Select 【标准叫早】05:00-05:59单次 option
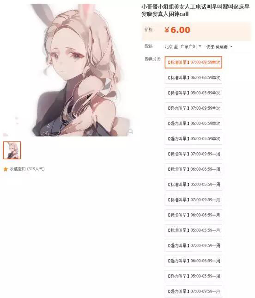This screenshot has height=298, width=255. click(194, 93)
